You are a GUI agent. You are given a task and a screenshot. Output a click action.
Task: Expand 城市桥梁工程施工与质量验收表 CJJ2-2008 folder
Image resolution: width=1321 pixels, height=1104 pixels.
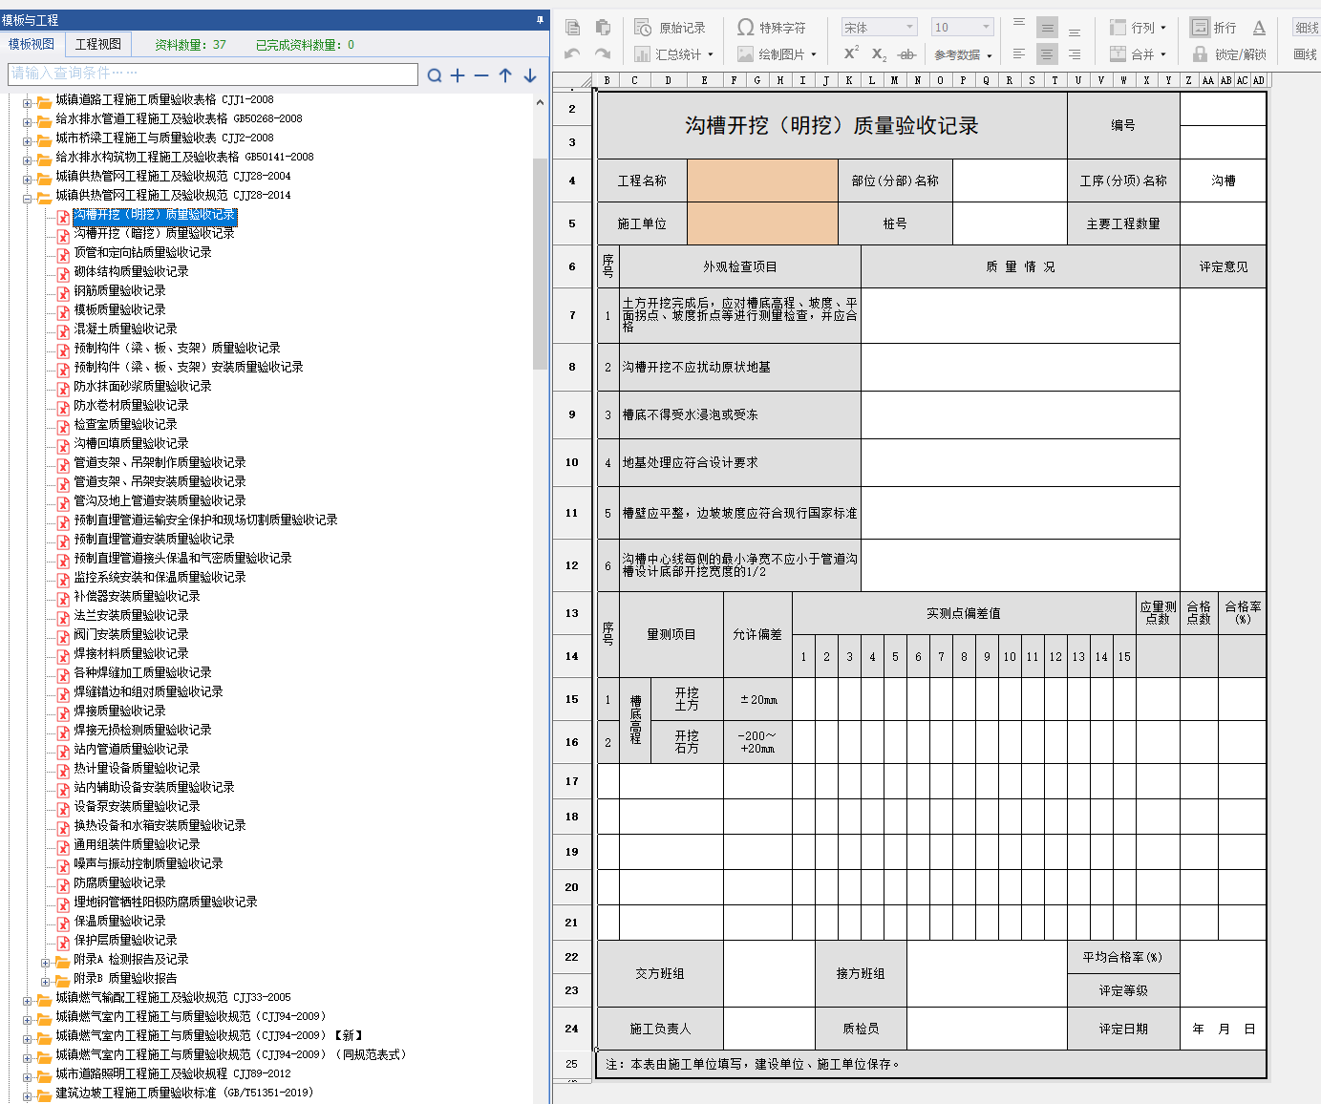(x=28, y=140)
